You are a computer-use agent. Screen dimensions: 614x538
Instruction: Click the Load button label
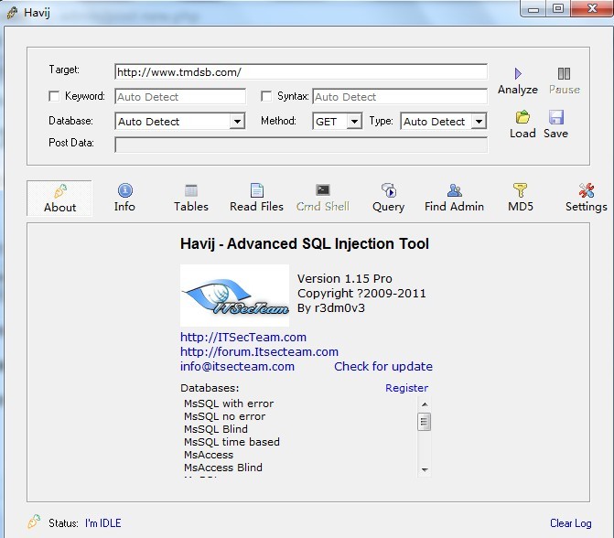[x=522, y=134]
